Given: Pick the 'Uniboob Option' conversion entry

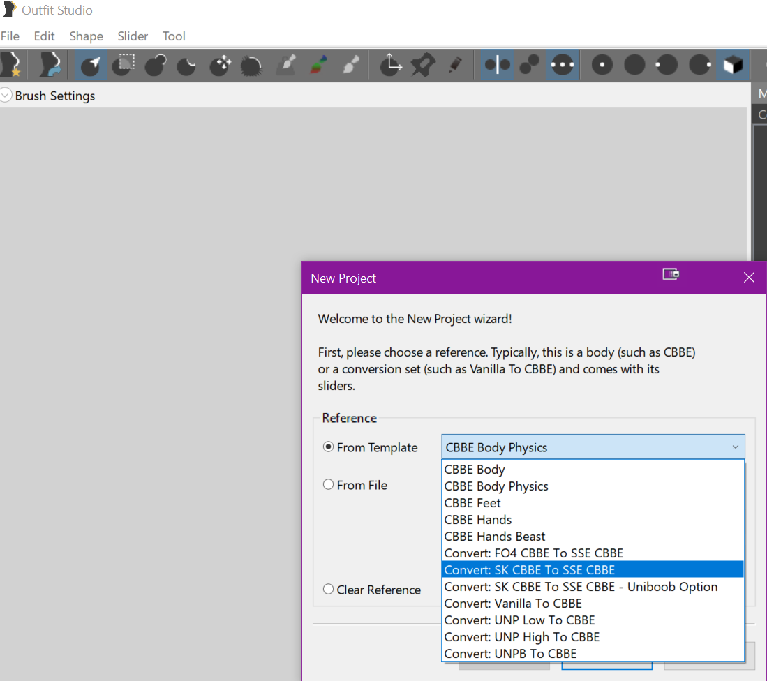Looking at the screenshot, I should (x=593, y=586).
